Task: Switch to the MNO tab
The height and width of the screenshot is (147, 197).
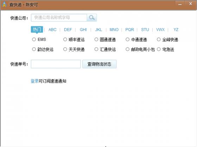Action: pos(114,30)
